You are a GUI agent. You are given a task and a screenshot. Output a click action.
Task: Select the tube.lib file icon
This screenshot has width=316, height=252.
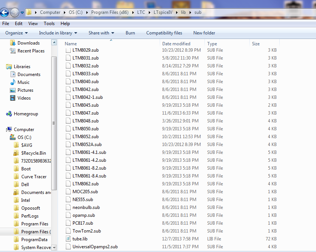(x=68, y=239)
